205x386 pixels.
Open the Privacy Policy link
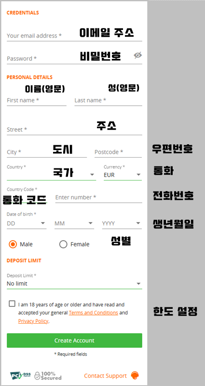click(x=33, y=321)
